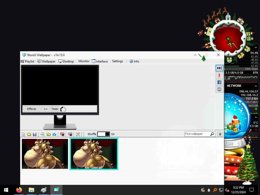Click the colorful dots tray icon

(x=203, y=190)
